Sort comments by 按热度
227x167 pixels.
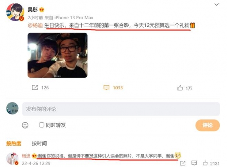point(14,144)
